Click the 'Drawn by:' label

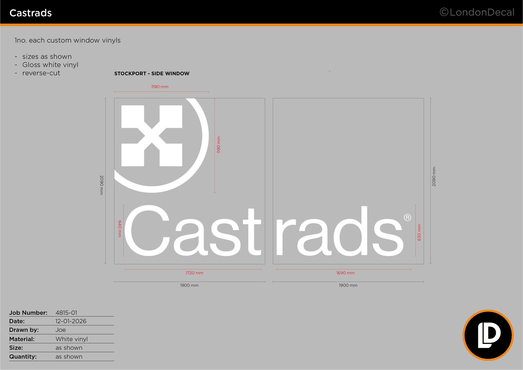click(24, 330)
